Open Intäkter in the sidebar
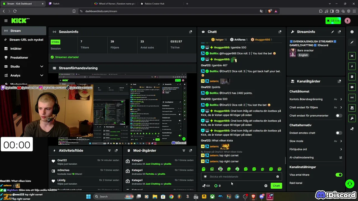The width and height of the screenshot is (358, 201). (x=24, y=49)
